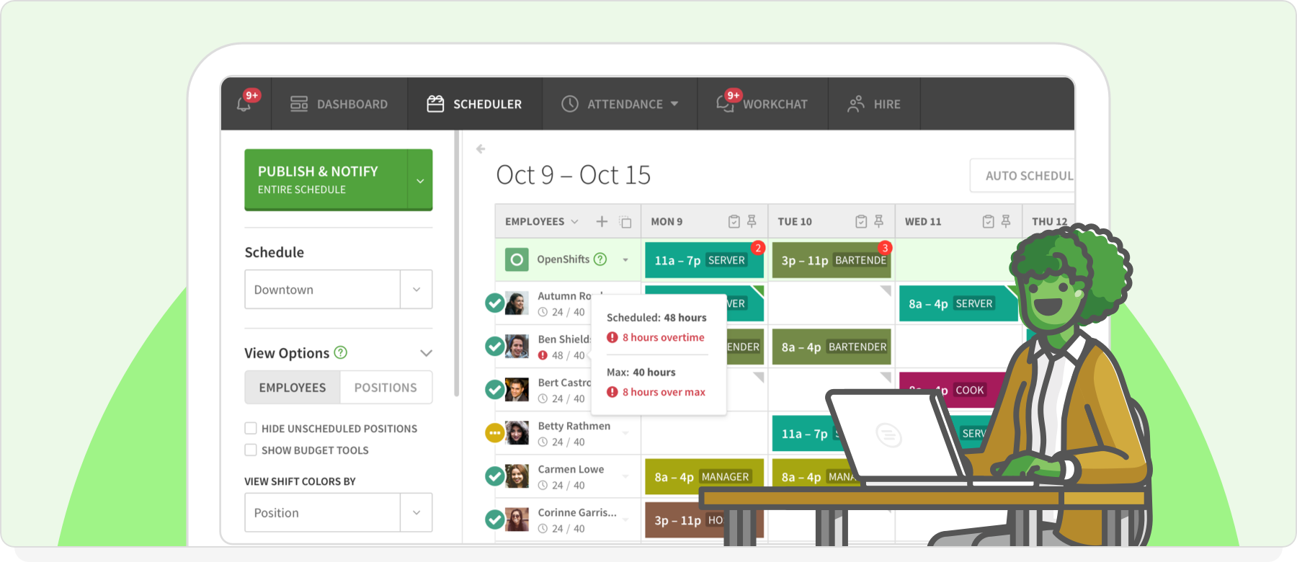
Task: Open Ben Shields' 8a–4p Bartender shift
Action: [832, 347]
